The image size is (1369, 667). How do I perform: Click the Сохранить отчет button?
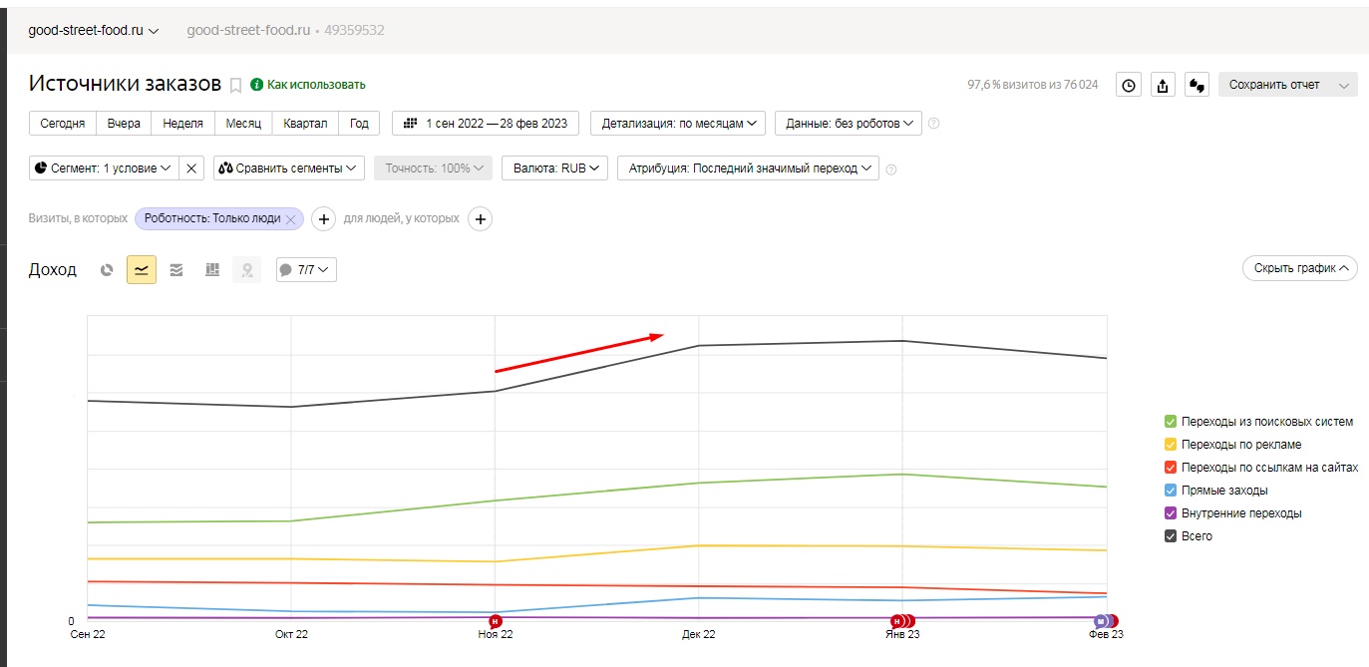1274,85
